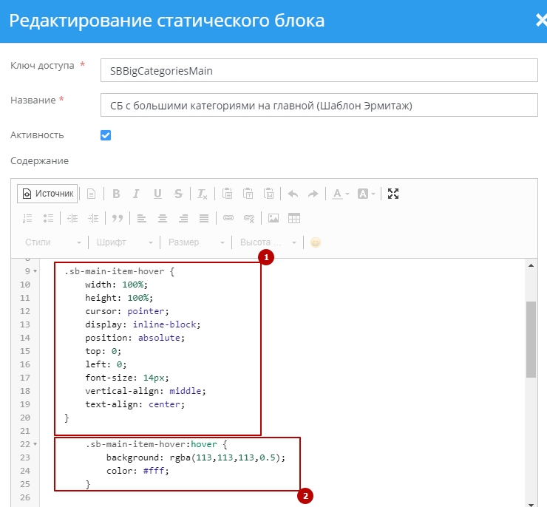The width and height of the screenshot is (547, 507).
Task: Click the Название input field
Action: 318,105
